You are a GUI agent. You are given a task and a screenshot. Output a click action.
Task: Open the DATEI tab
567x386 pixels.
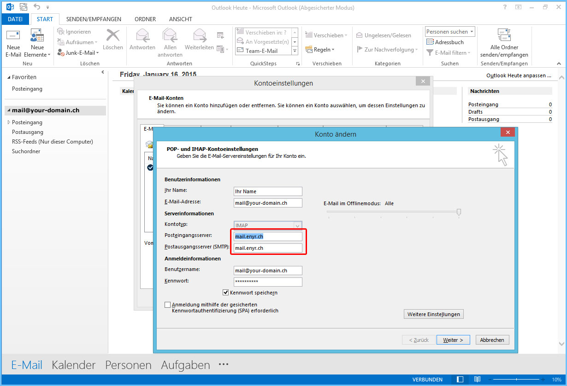tap(15, 19)
